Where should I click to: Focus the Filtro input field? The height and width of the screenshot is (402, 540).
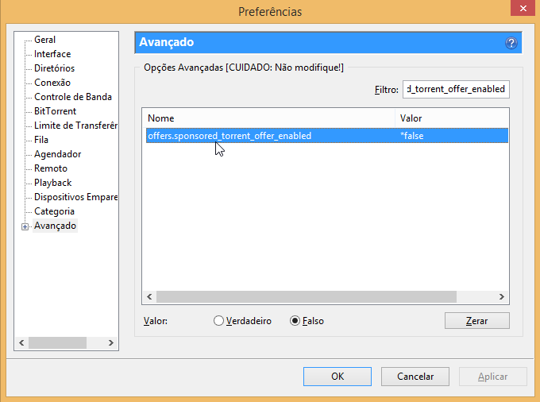pyautogui.click(x=456, y=89)
